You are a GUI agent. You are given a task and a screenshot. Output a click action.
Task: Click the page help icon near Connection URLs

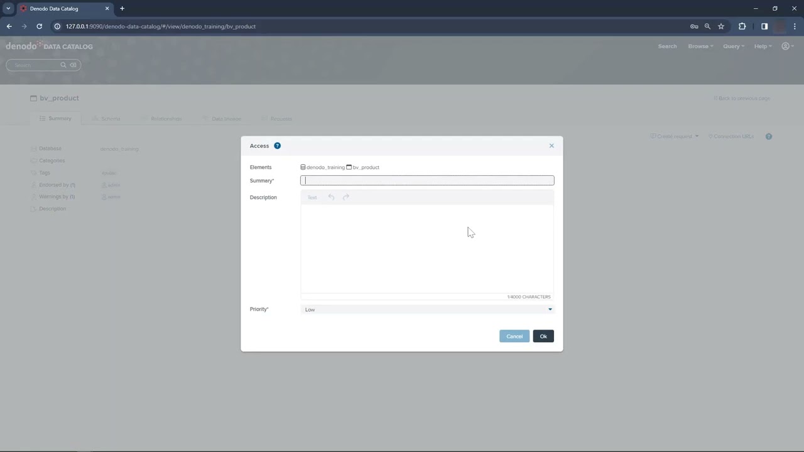point(769,136)
